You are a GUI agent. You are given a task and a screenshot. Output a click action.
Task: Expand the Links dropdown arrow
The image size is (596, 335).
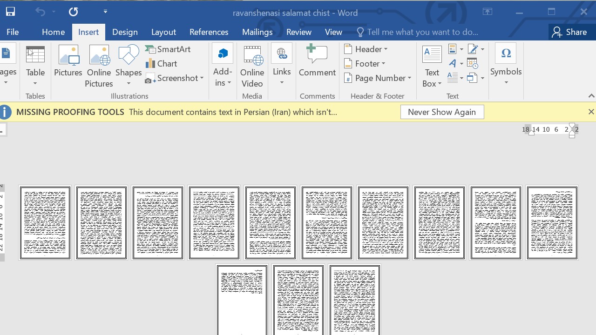(x=282, y=83)
